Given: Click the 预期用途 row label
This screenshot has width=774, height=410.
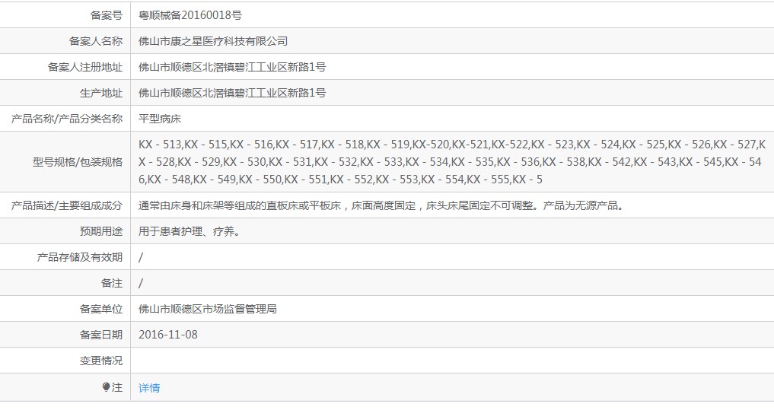Looking at the screenshot, I should click(101, 231).
